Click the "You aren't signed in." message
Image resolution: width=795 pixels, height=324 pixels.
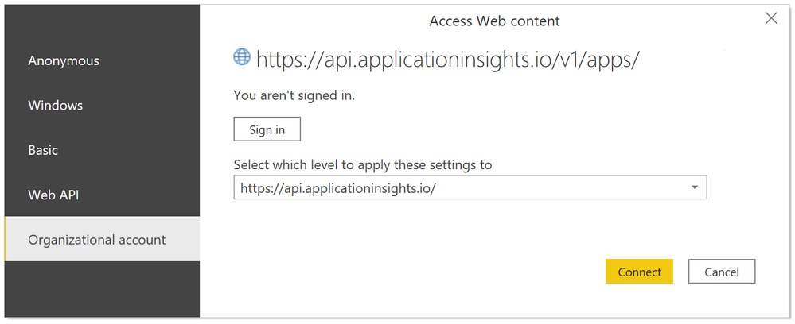coord(294,95)
